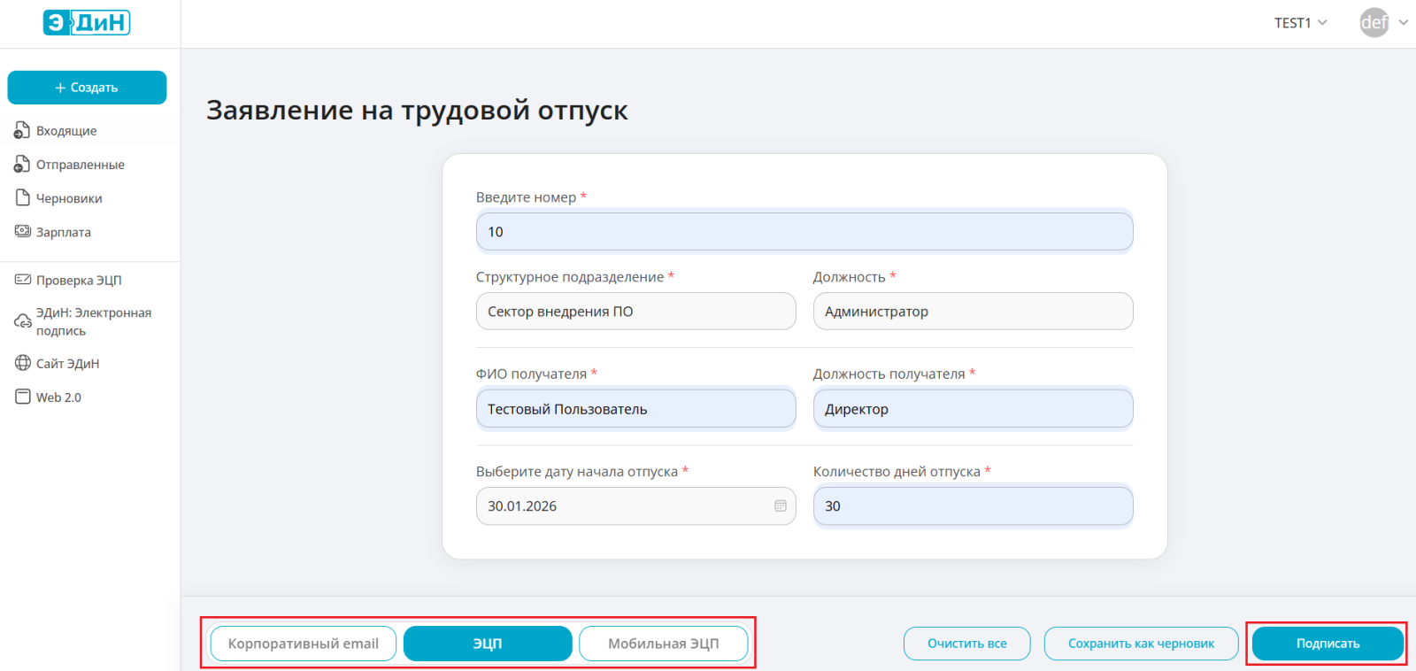
Task: Open Проверка ЭЦП signature check icon
Action: (x=22, y=280)
